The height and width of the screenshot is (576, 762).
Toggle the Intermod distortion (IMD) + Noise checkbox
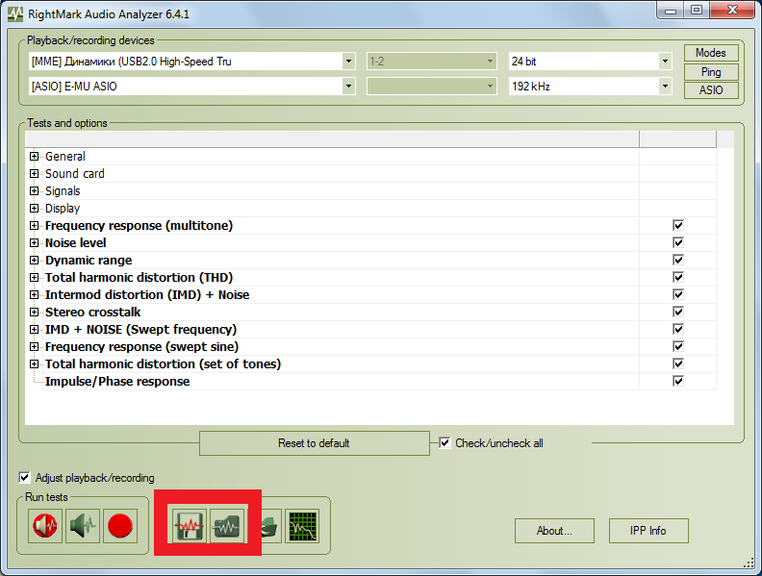(678, 294)
